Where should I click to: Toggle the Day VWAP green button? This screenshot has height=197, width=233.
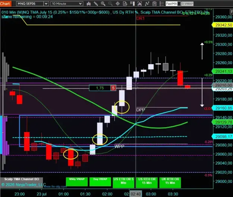100,182
